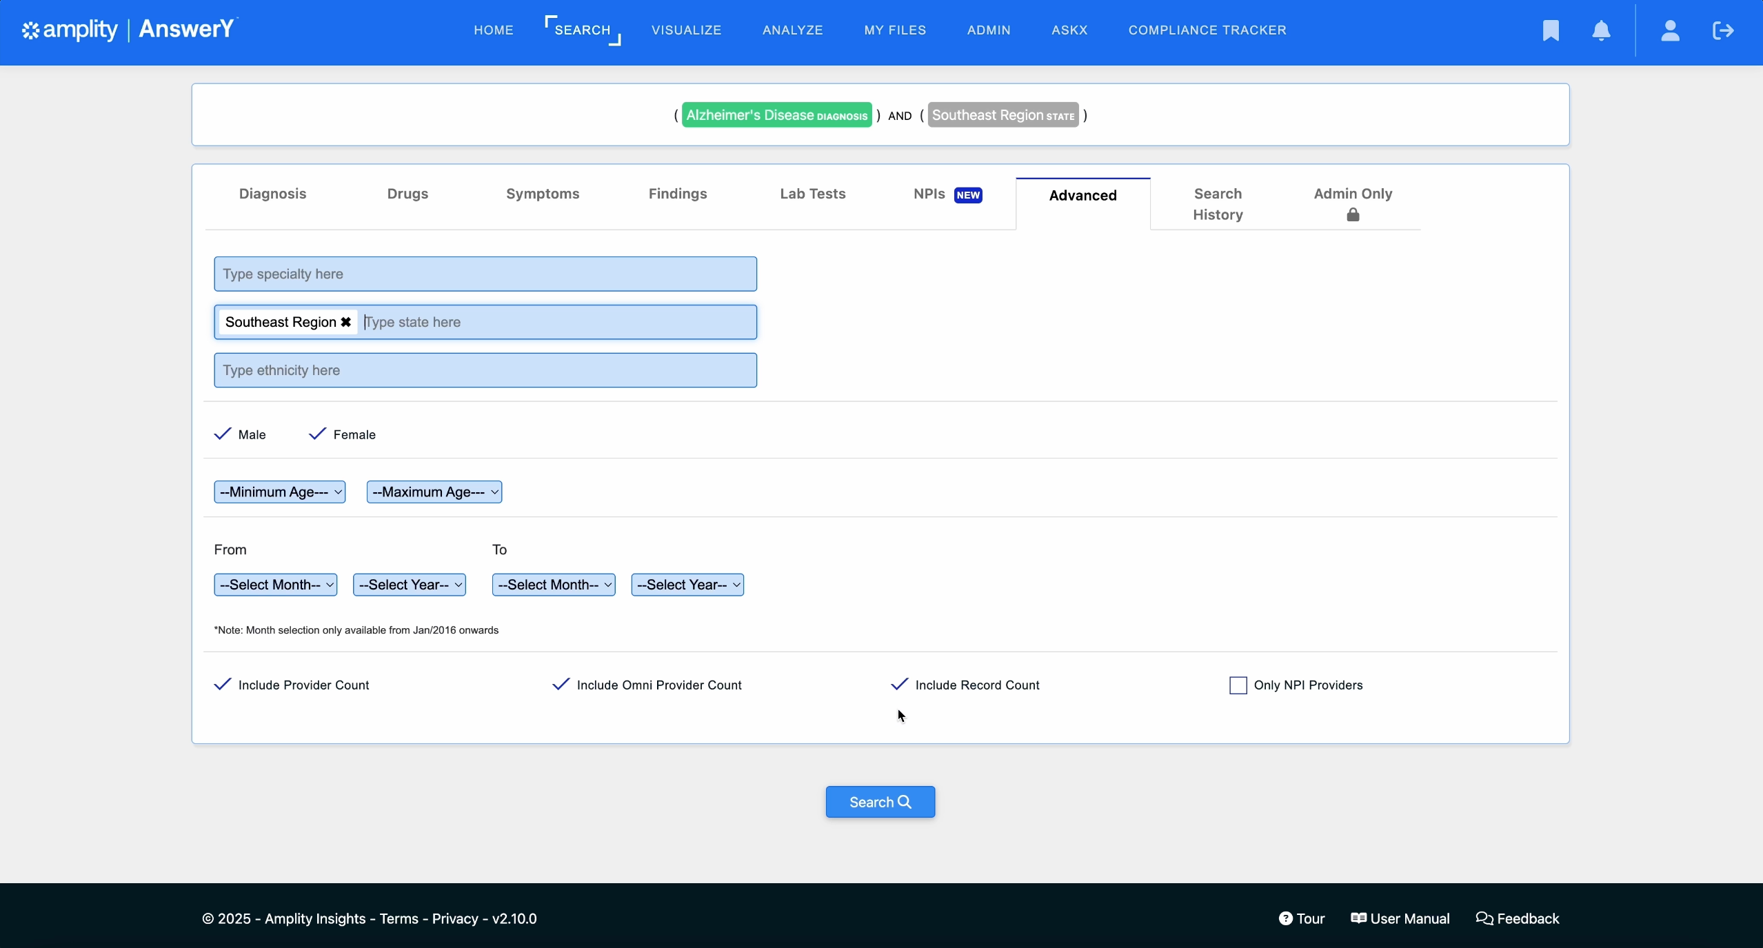Disable Include Record Count option
This screenshot has width=1763, height=948.
click(900, 685)
